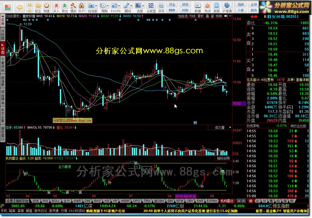Toggle 复权 price adjustment button

pyautogui.click(x=200, y=16)
